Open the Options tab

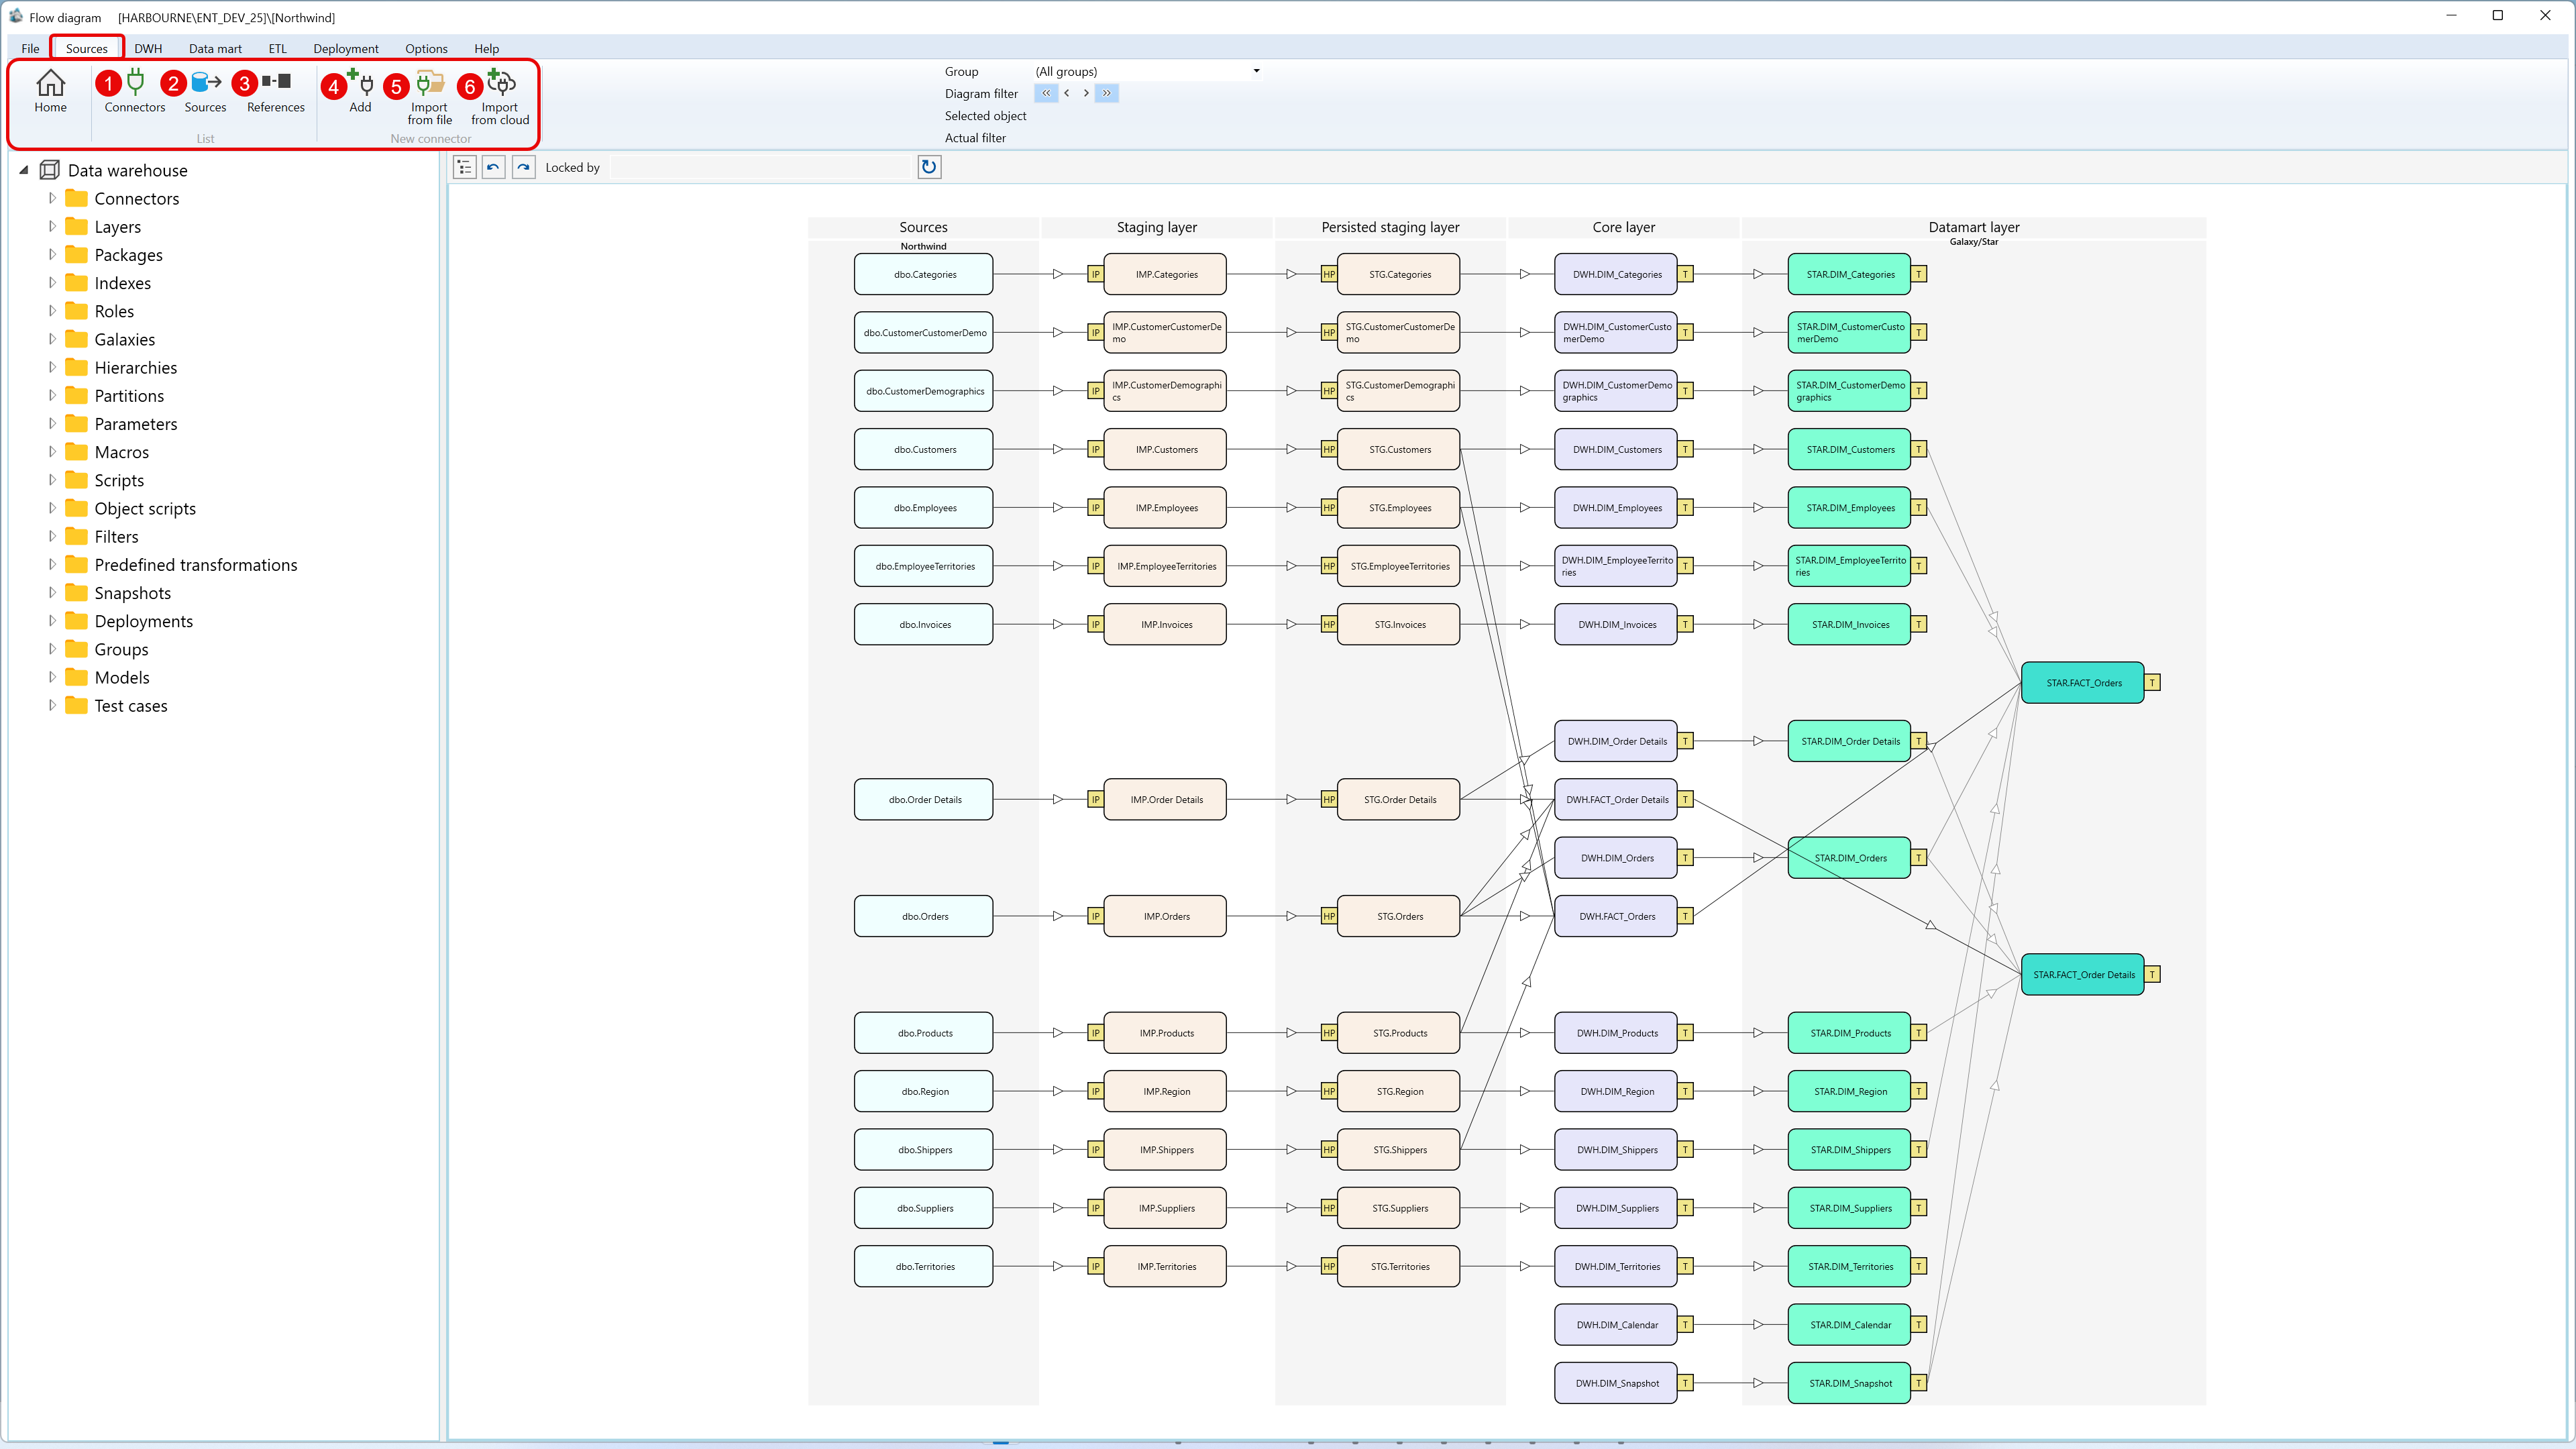coord(426,48)
